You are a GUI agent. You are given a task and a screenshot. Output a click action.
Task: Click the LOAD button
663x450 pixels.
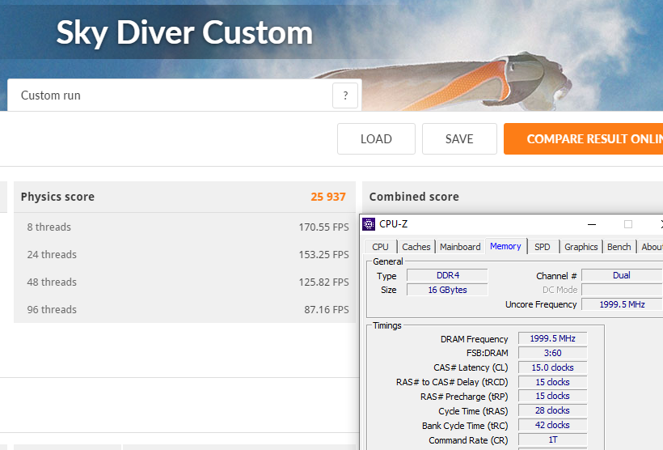coord(376,139)
